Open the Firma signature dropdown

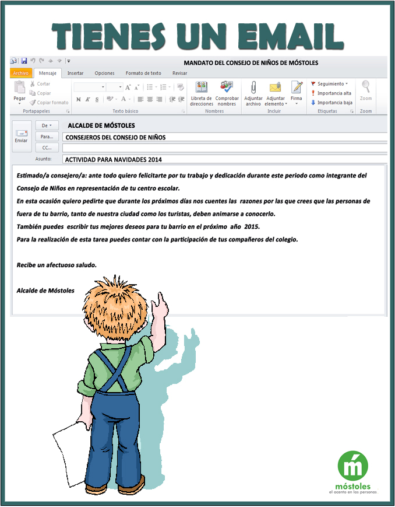click(297, 93)
